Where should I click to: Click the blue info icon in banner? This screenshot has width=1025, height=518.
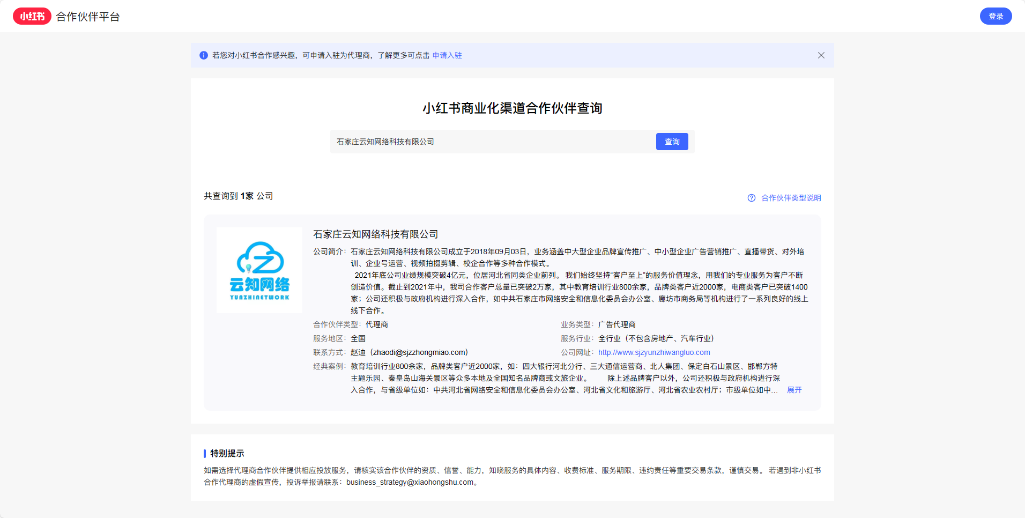pos(204,55)
